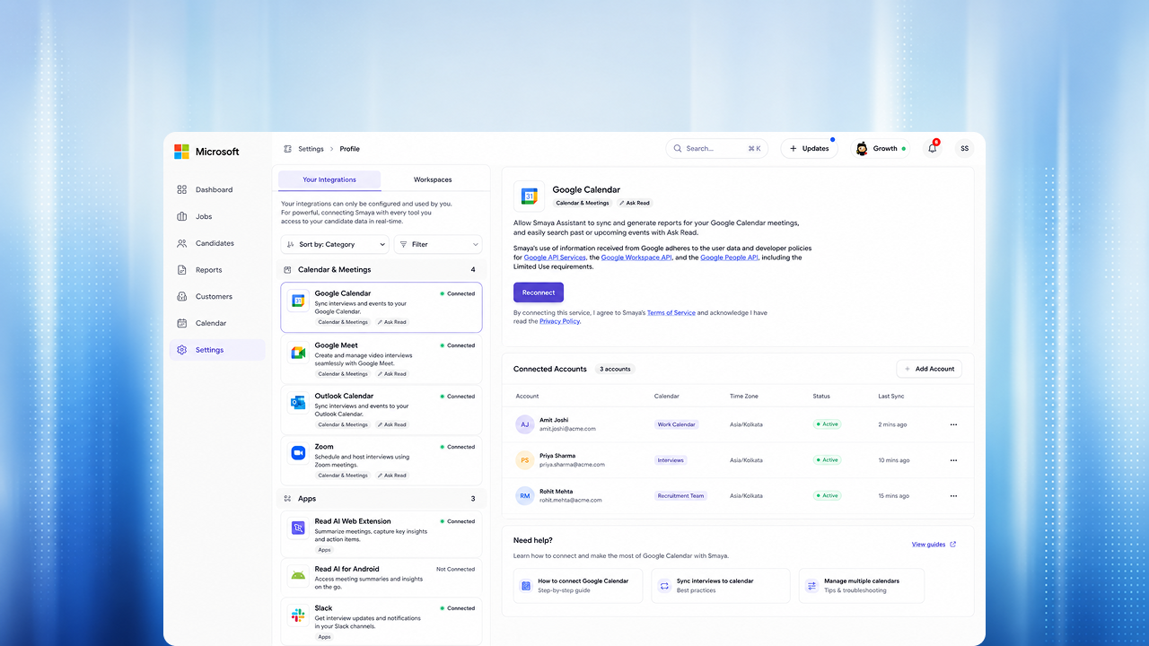The image size is (1149, 646).
Task: Click Amit Joshi AJ avatar
Action: (525, 424)
